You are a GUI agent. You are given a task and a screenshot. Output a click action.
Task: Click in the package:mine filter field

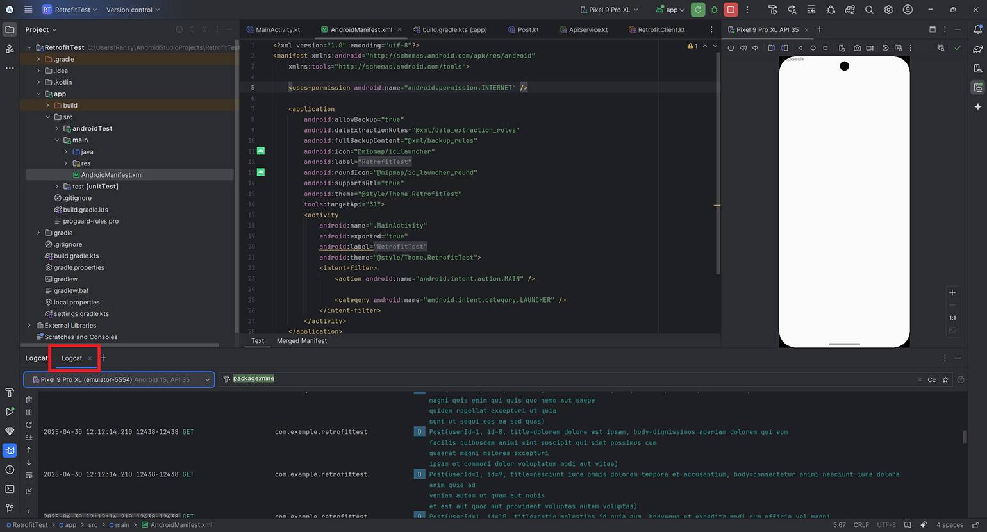tap(570, 379)
